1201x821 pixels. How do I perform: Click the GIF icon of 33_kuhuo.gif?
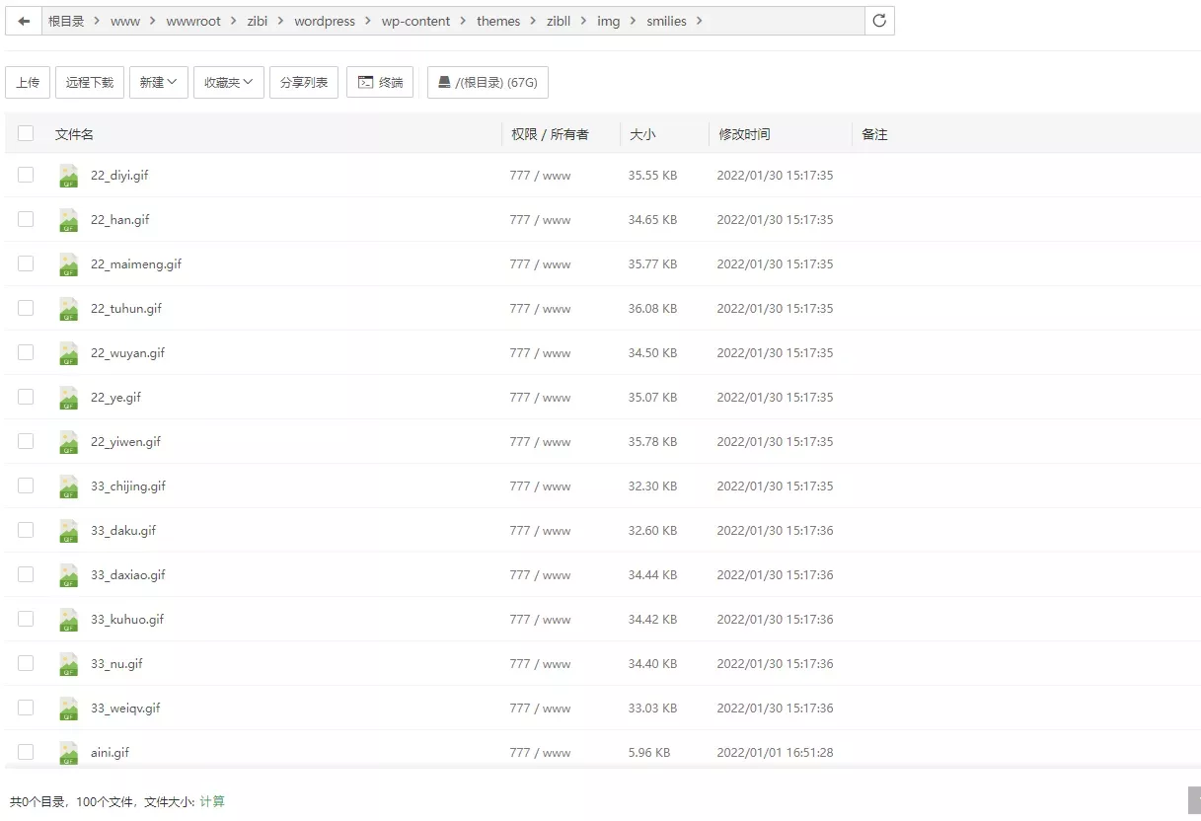pyautogui.click(x=68, y=620)
